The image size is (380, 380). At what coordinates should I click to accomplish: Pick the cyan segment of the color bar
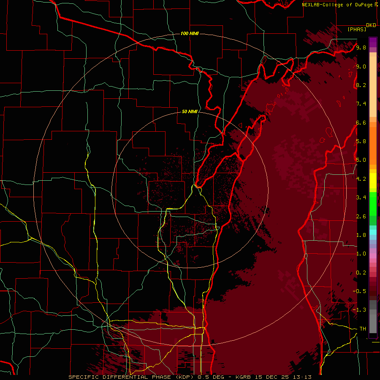(x=373, y=232)
